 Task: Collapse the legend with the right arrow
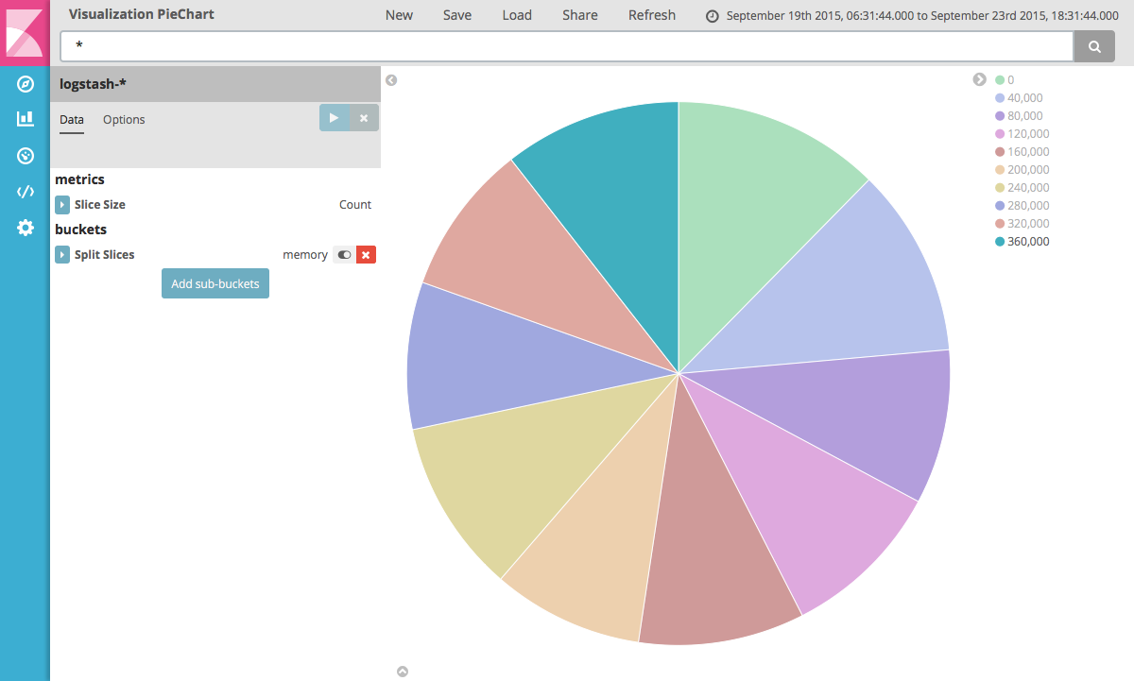coord(980,79)
